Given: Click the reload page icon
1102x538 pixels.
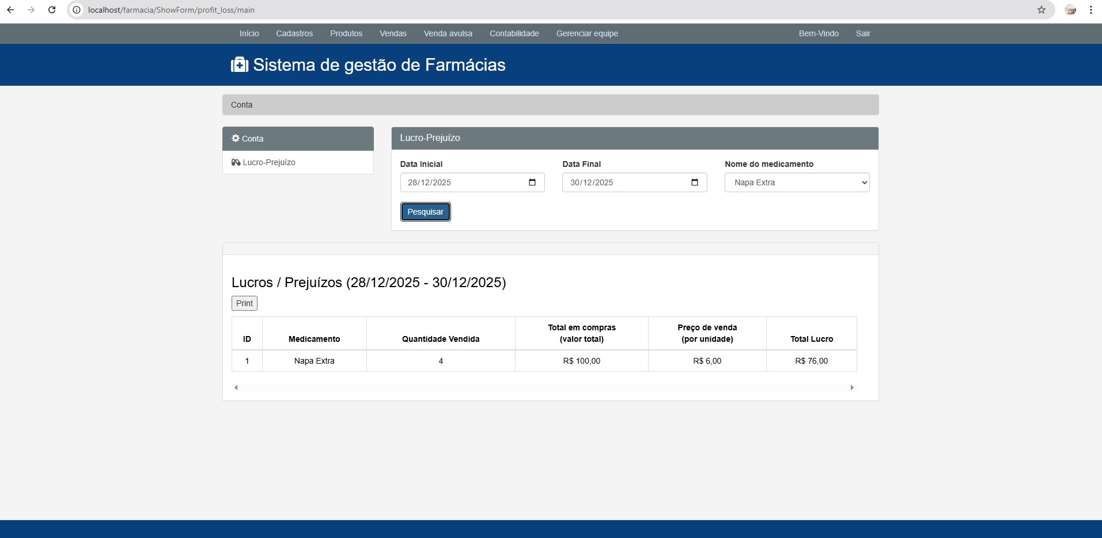Looking at the screenshot, I should tap(51, 10).
